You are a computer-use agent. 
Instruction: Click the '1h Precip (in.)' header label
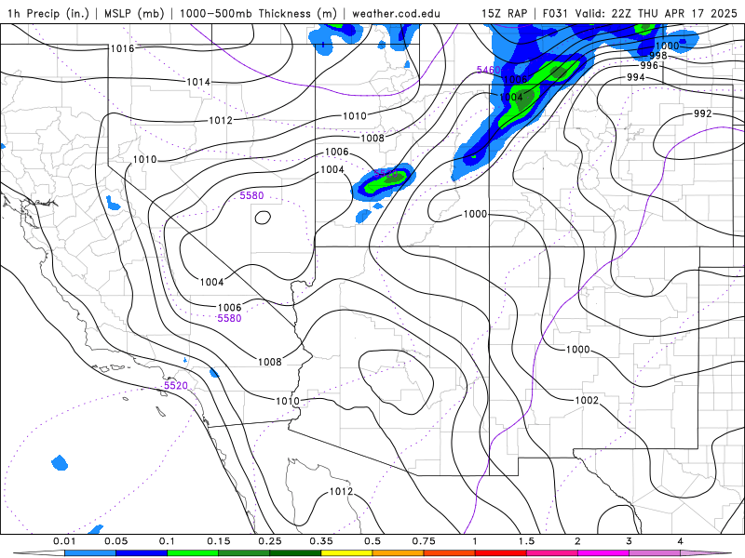(48, 13)
